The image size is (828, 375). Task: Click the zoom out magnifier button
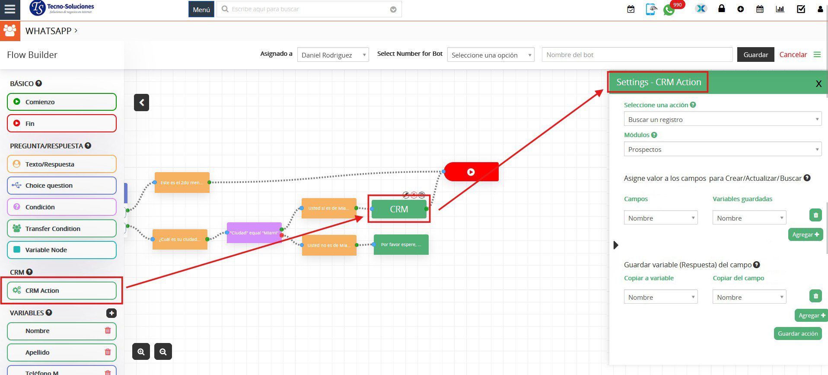point(163,352)
